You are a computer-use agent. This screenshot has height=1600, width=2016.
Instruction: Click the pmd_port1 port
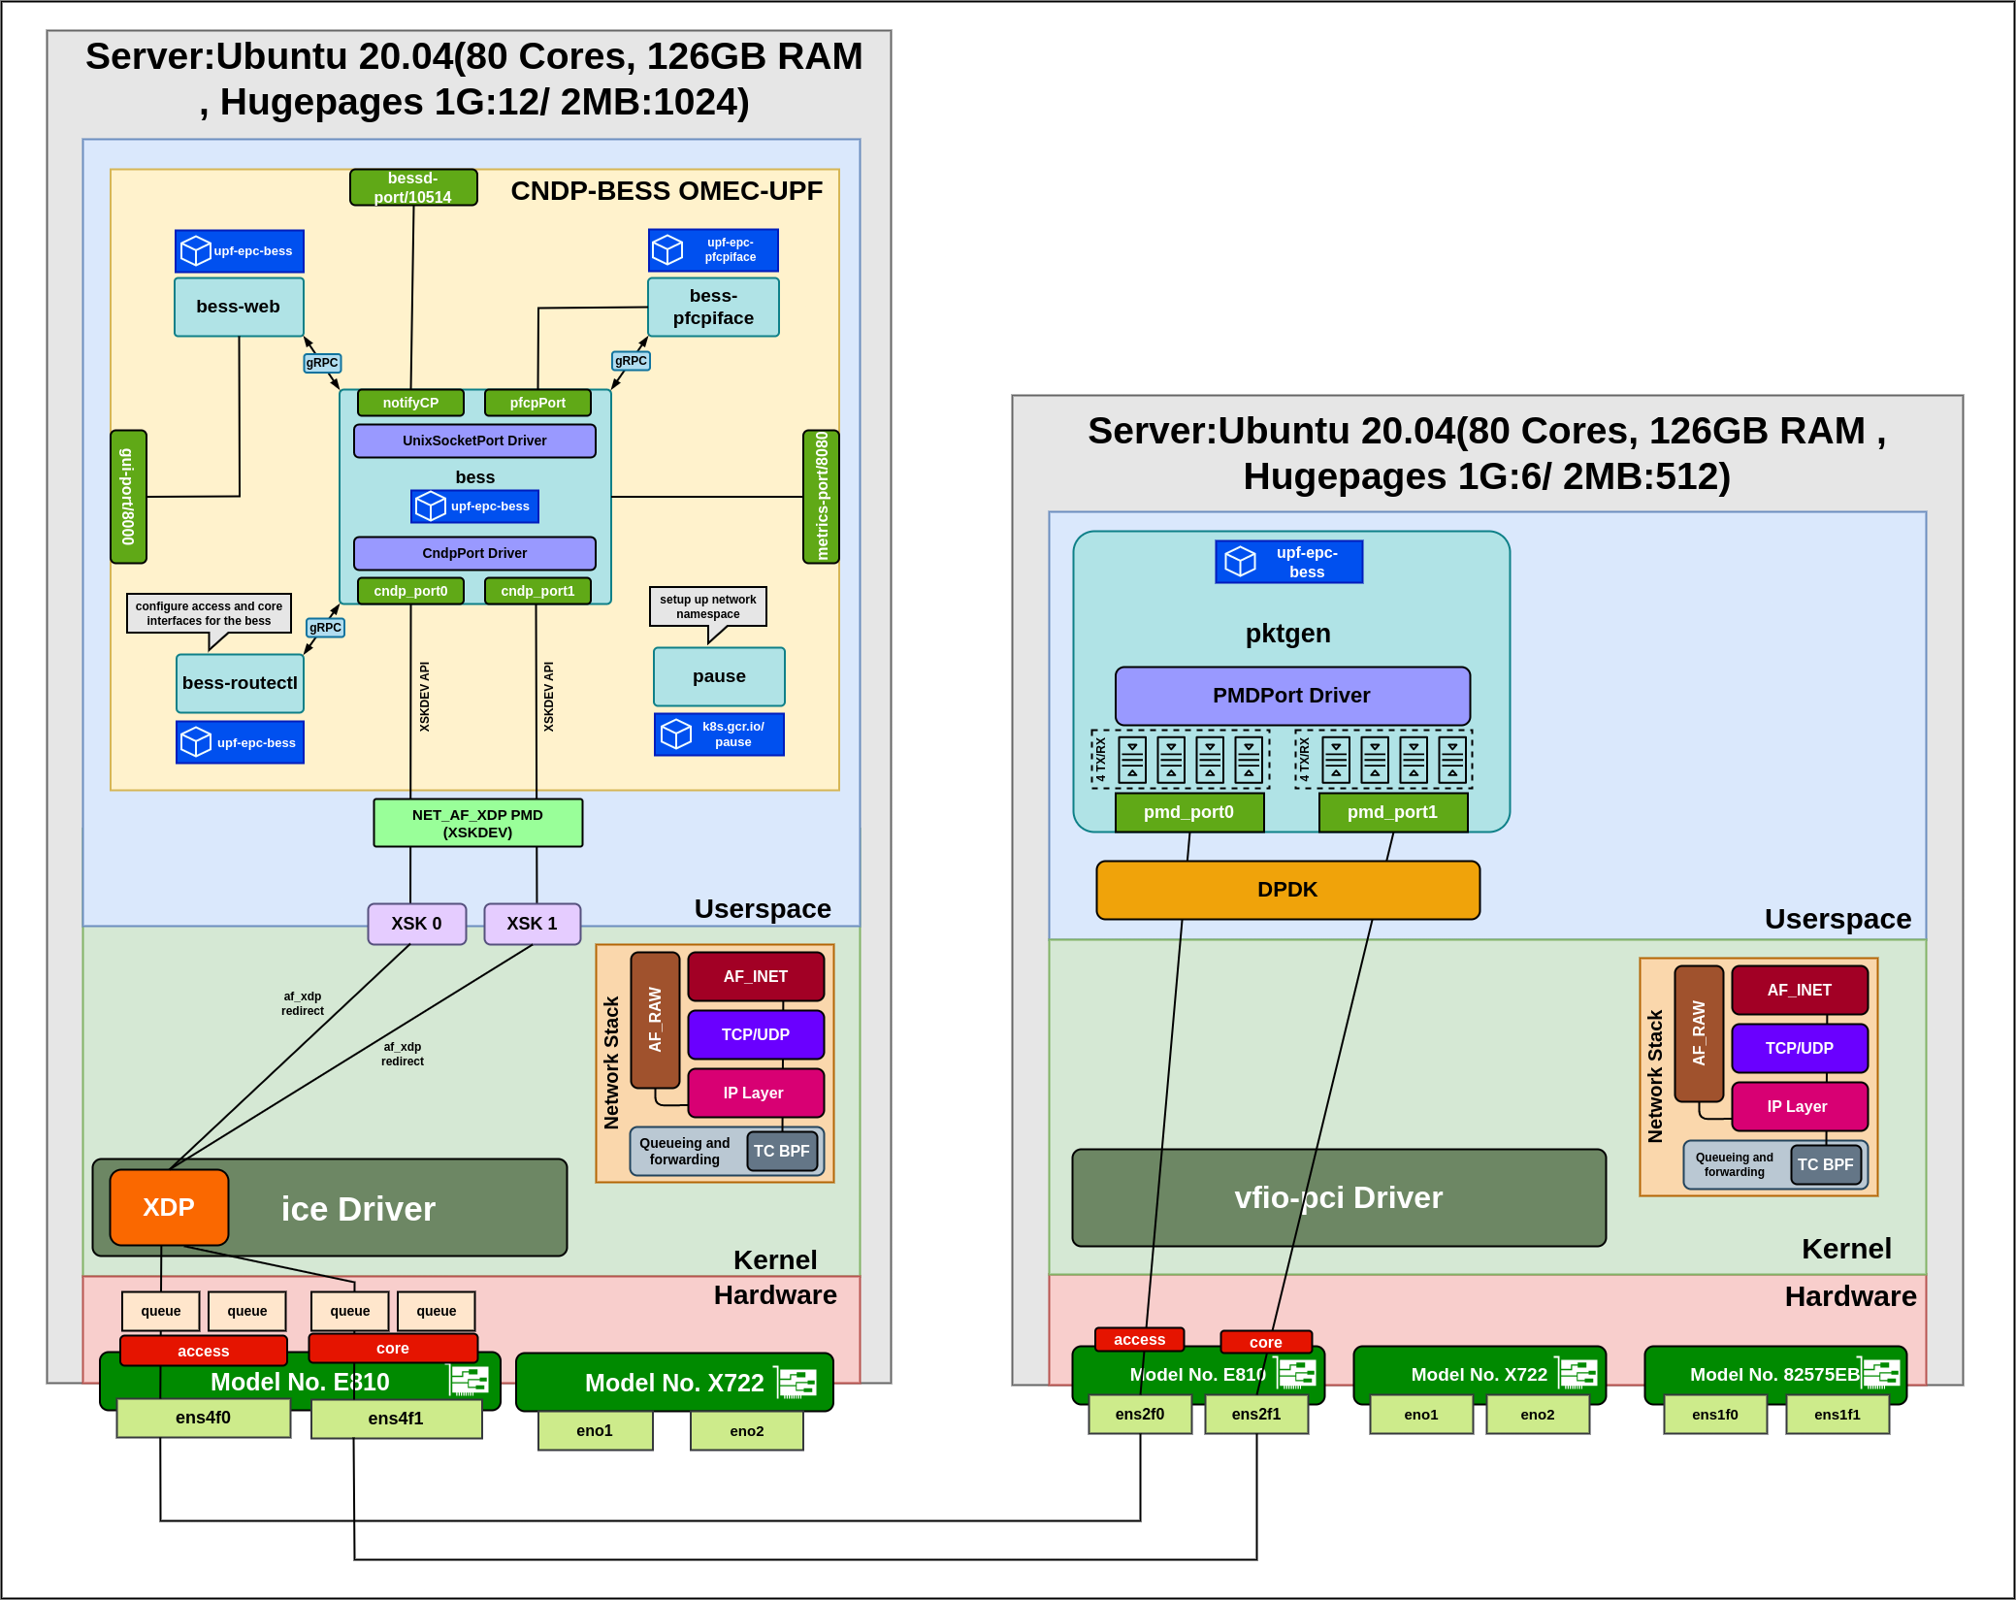1393,812
